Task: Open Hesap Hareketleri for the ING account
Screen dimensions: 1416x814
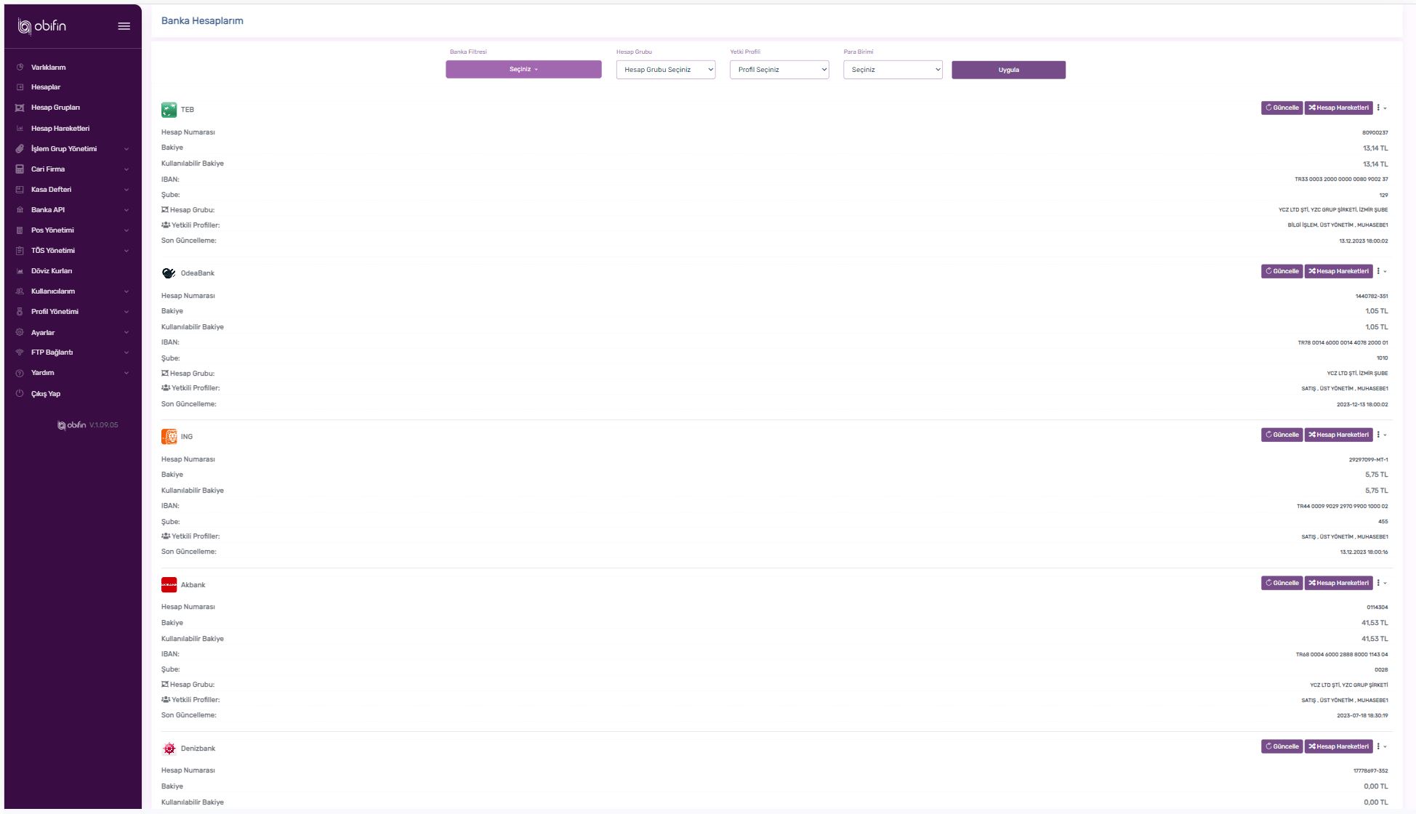Action: click(1338, 435)
